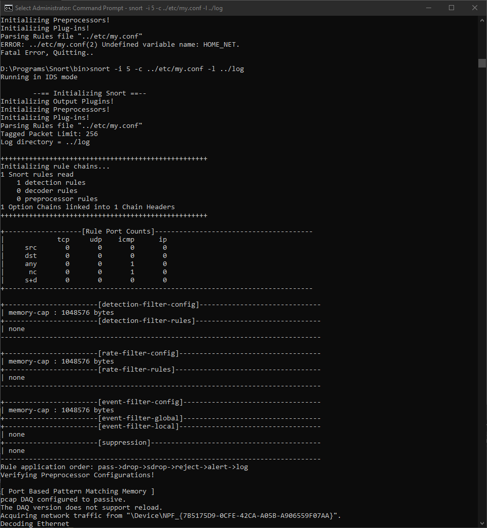Click the '[rate-filter-config]' header
Image resolution: width=487 pixels, height=528 pixels.
(138, 353)
